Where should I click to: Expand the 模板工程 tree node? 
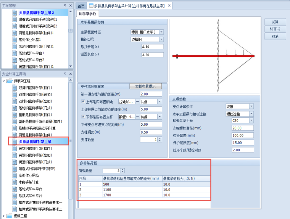point(3,216)
